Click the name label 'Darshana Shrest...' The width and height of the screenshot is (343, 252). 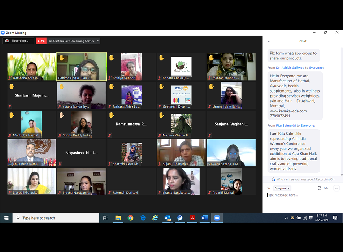click(x=26, y=78)
